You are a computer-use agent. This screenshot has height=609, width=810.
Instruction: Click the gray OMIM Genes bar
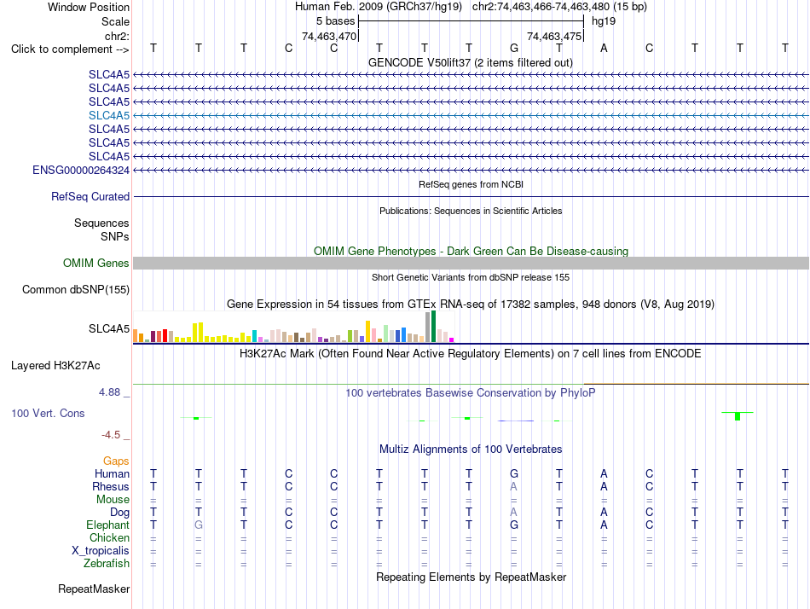[x=471, y=264]
